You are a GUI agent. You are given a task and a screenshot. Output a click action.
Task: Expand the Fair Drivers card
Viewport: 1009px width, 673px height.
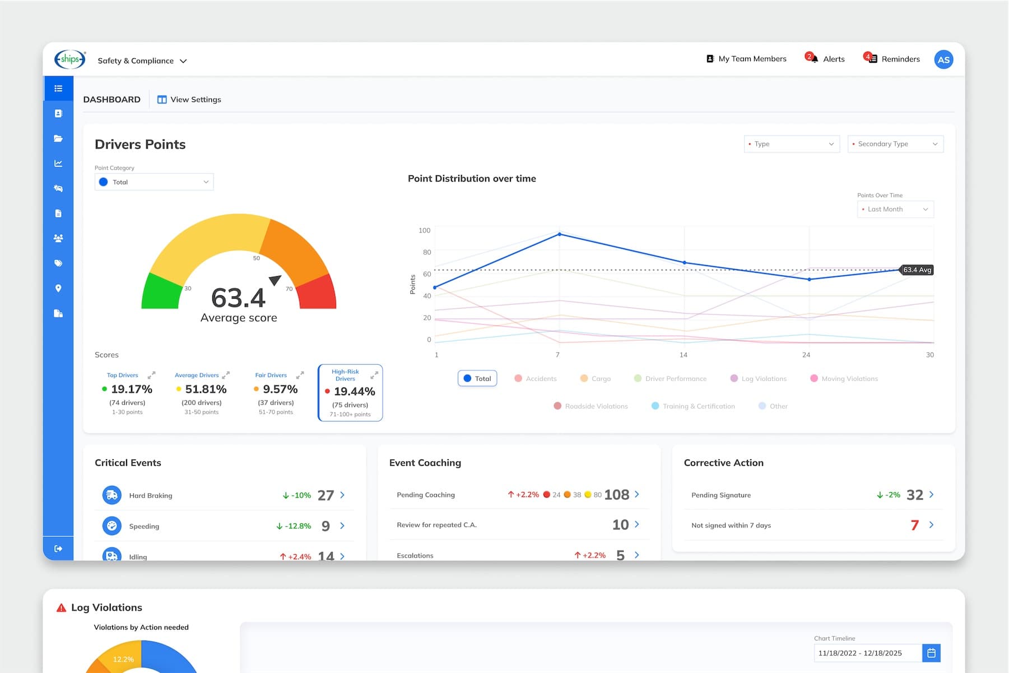(300, 375)
